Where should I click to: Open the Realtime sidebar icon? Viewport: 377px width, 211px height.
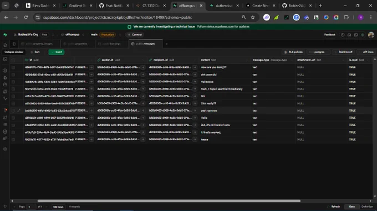pos(5,98)
